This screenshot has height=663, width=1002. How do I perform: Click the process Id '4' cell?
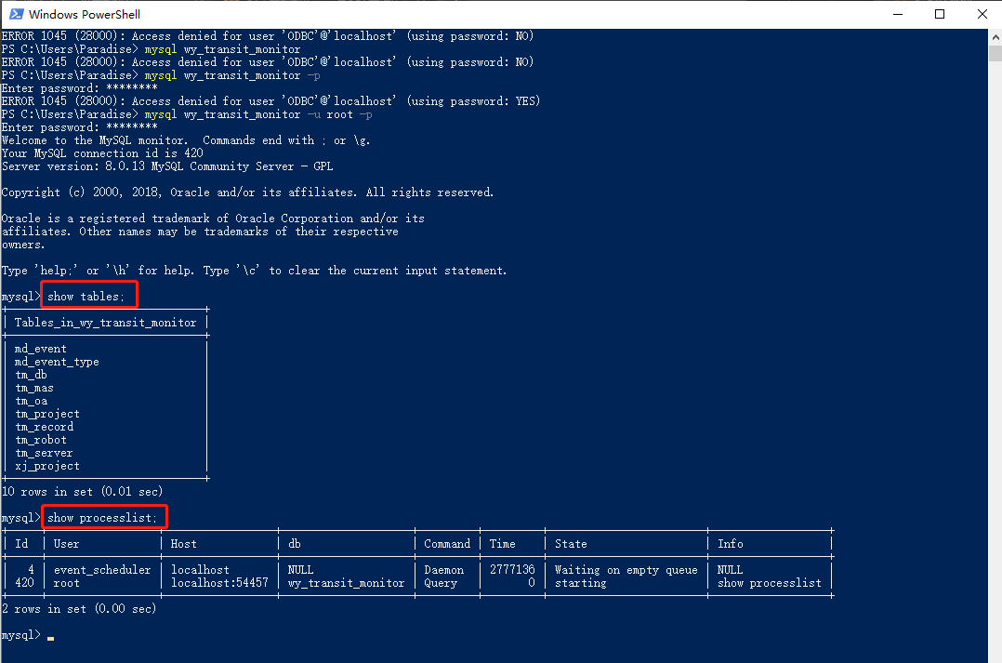(31, 570)
